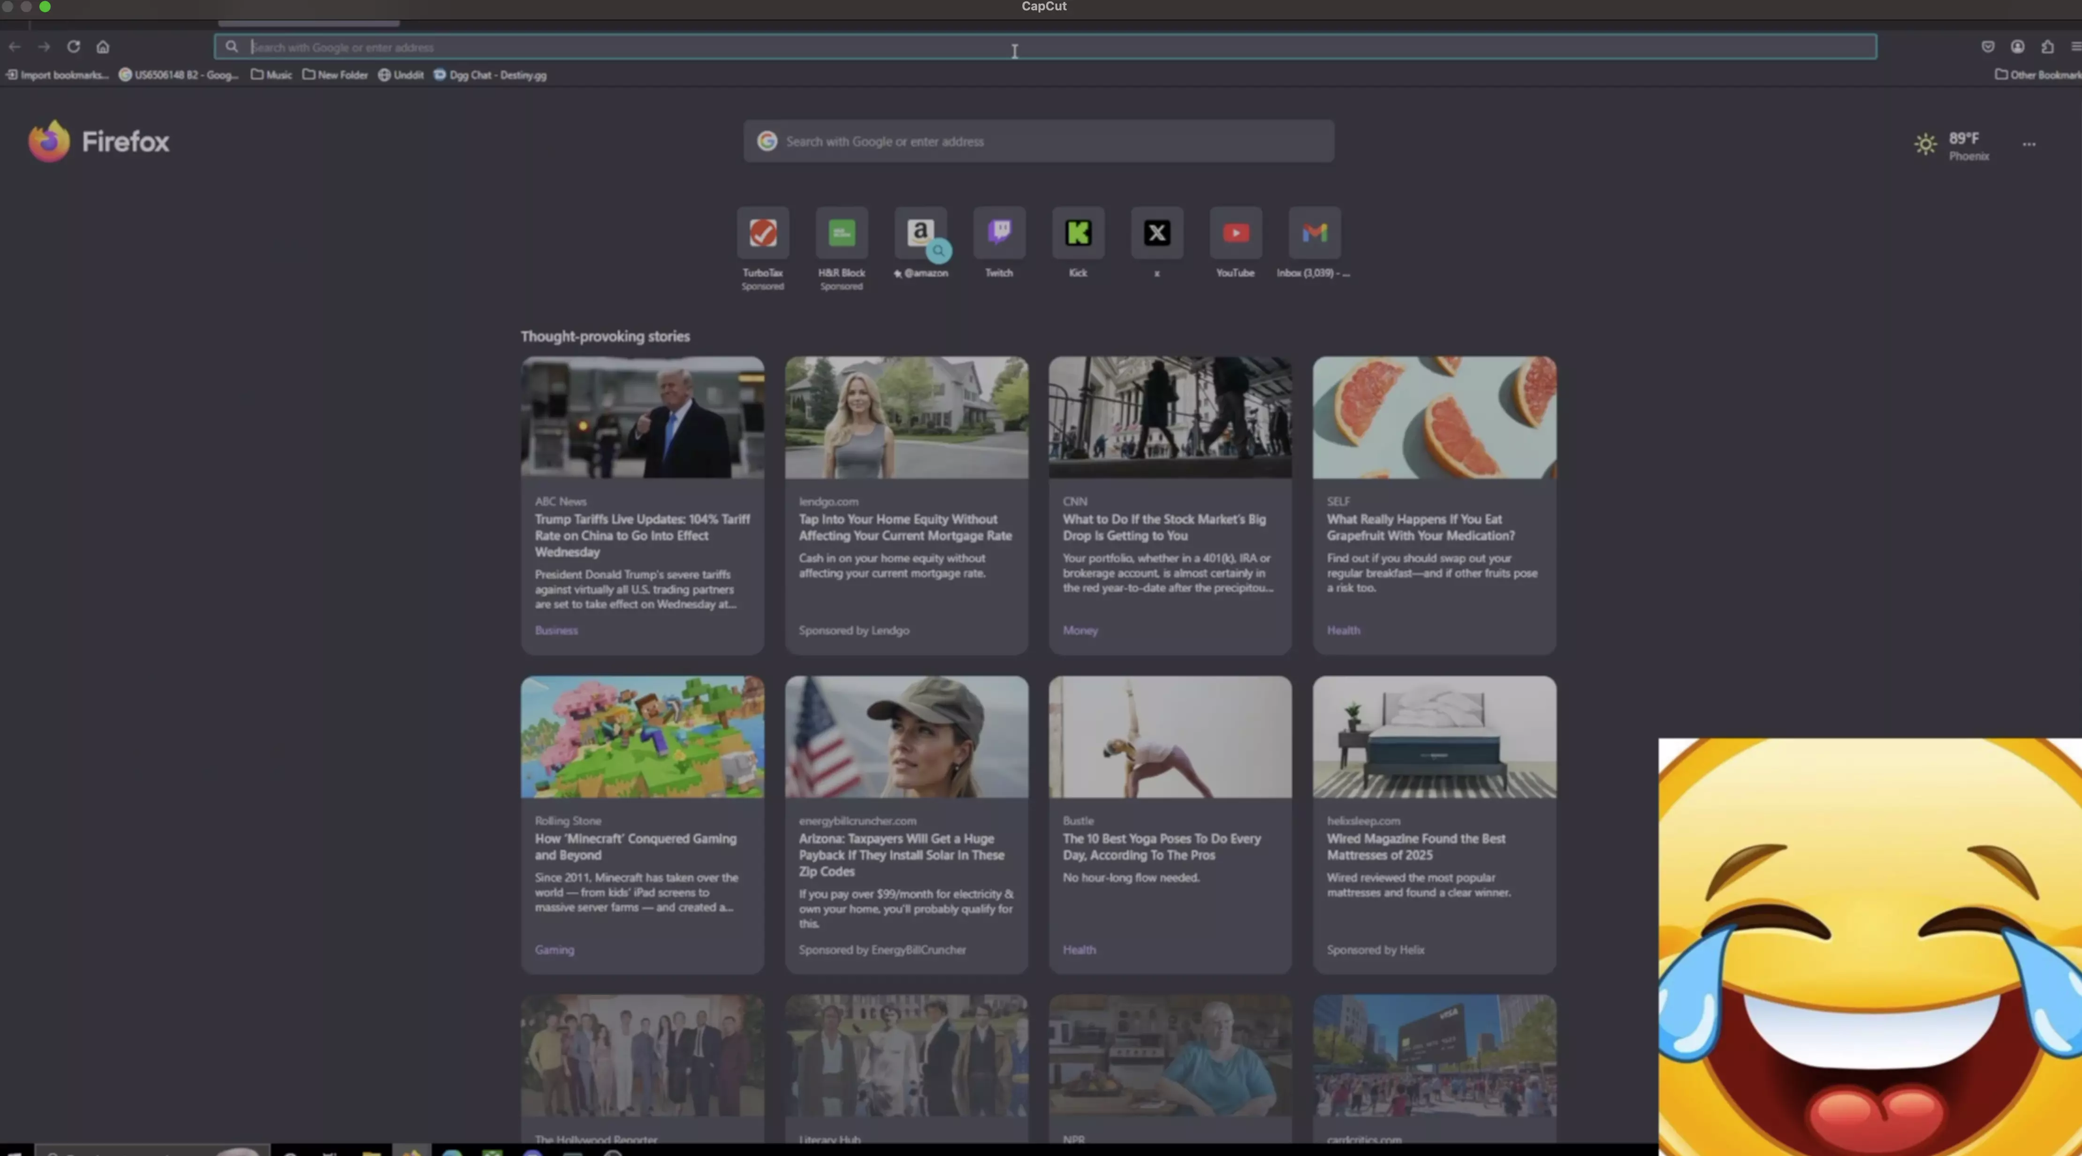Open the Arizona Taxpayers solar payback headline
Image resolution: width=2082 pixels, height=1156 pixels.
point(902,854)
